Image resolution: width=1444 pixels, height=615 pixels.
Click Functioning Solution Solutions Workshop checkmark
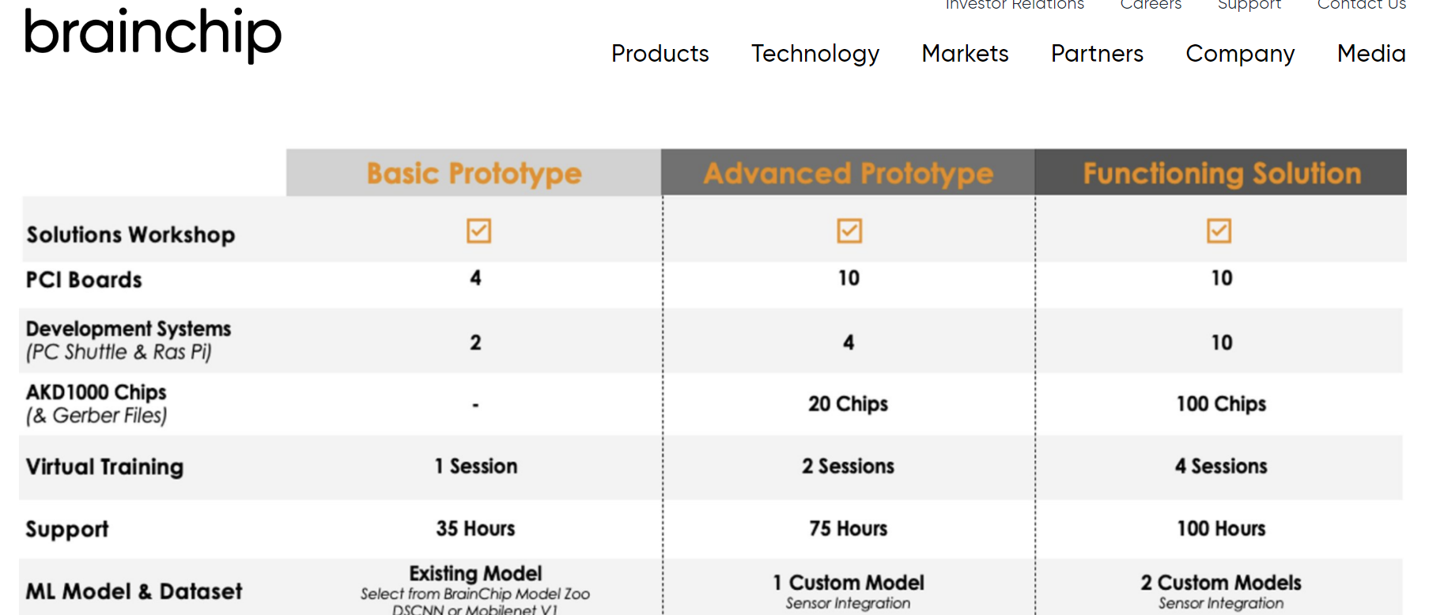[x=1219, y=231]
